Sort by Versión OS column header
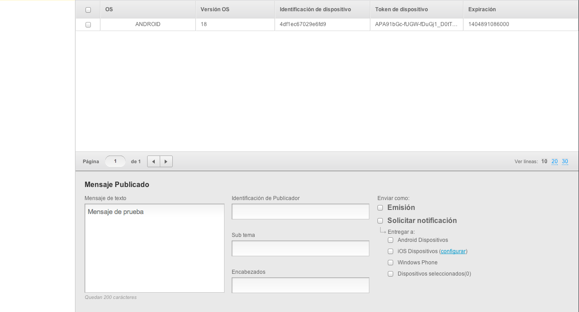 click(235, 9)
